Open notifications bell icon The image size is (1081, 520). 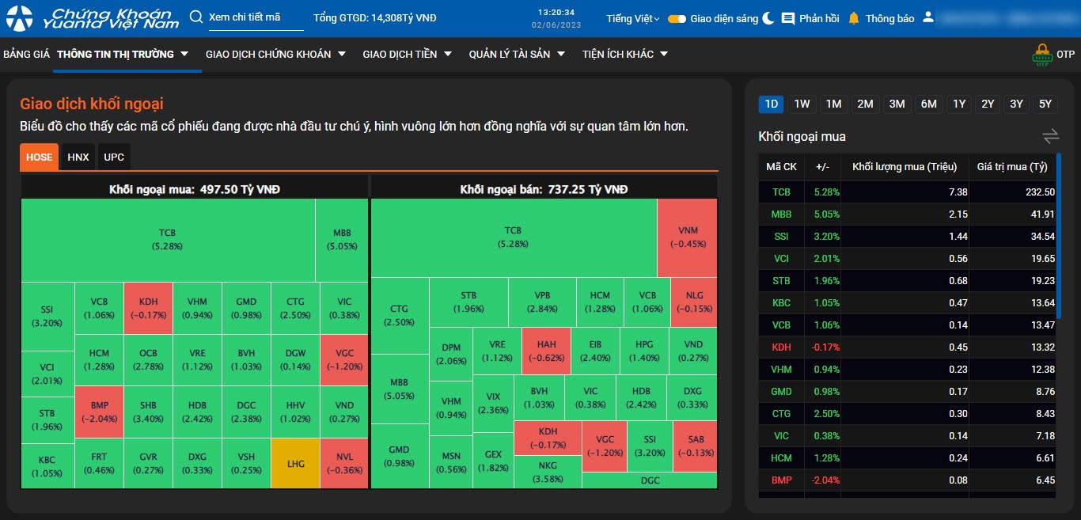point(854,18)
